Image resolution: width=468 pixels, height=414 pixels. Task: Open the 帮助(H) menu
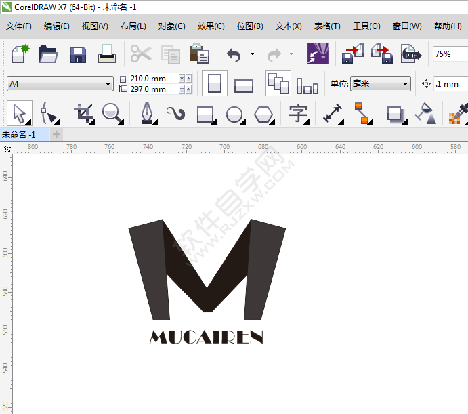tap(448, 26)
